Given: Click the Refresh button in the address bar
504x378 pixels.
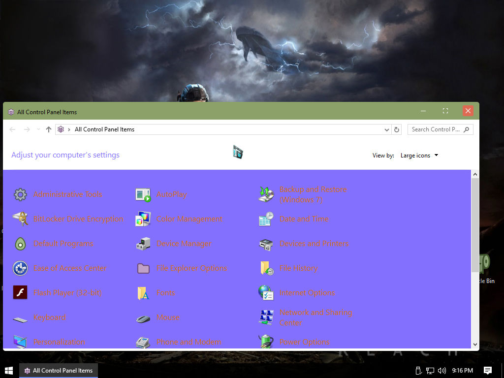Looking at the screenshot, I should pyautogui.click(x=397, y=129).
